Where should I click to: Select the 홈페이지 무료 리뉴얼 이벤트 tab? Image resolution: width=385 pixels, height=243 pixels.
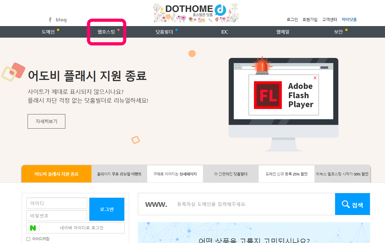(x=119, y=174)
